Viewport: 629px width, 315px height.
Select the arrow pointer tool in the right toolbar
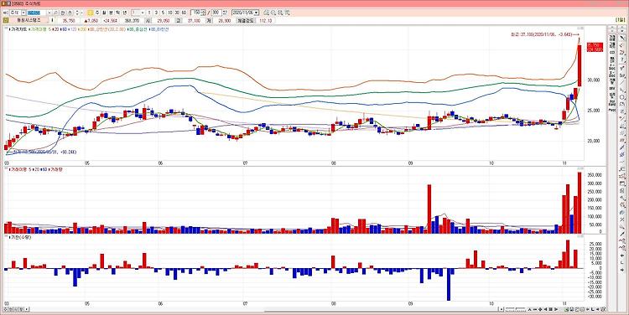coord(622,37)
